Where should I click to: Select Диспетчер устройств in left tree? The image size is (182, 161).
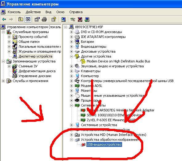36,56
